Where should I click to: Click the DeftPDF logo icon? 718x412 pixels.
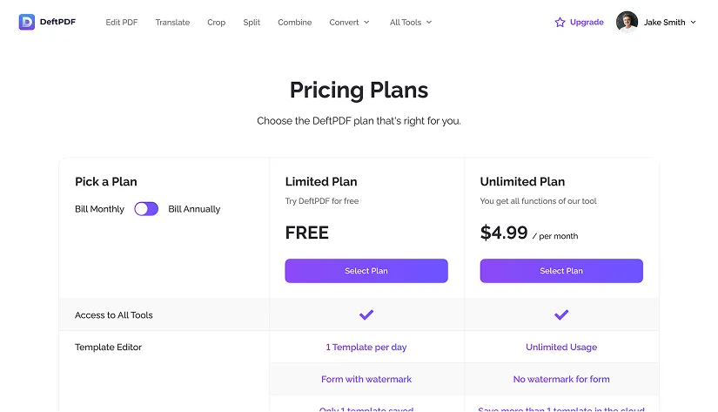point(27,22)
